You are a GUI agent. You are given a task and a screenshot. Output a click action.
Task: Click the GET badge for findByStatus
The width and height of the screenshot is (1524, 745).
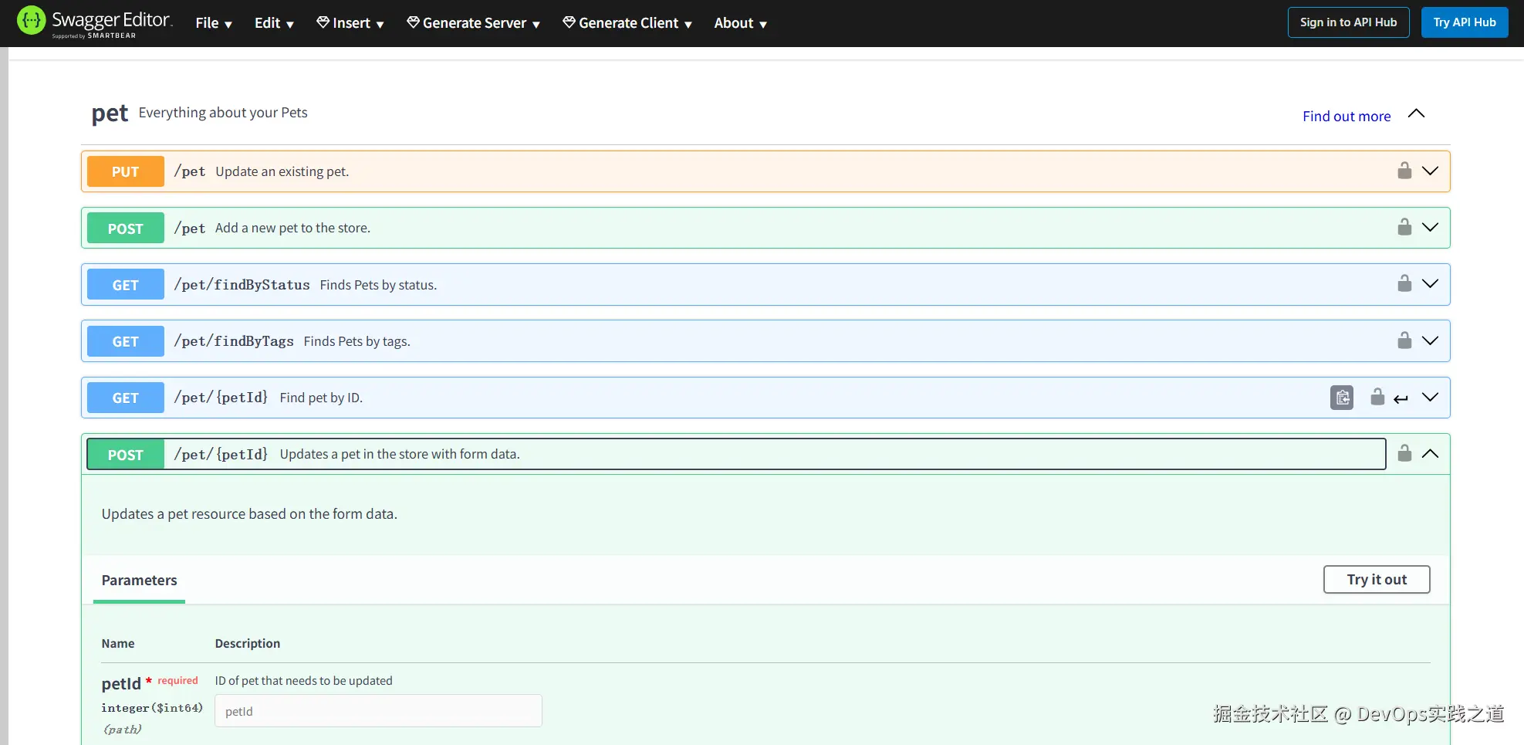[126, 284]
